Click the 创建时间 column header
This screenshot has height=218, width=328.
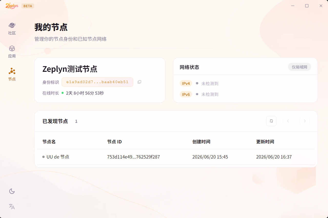201,142
